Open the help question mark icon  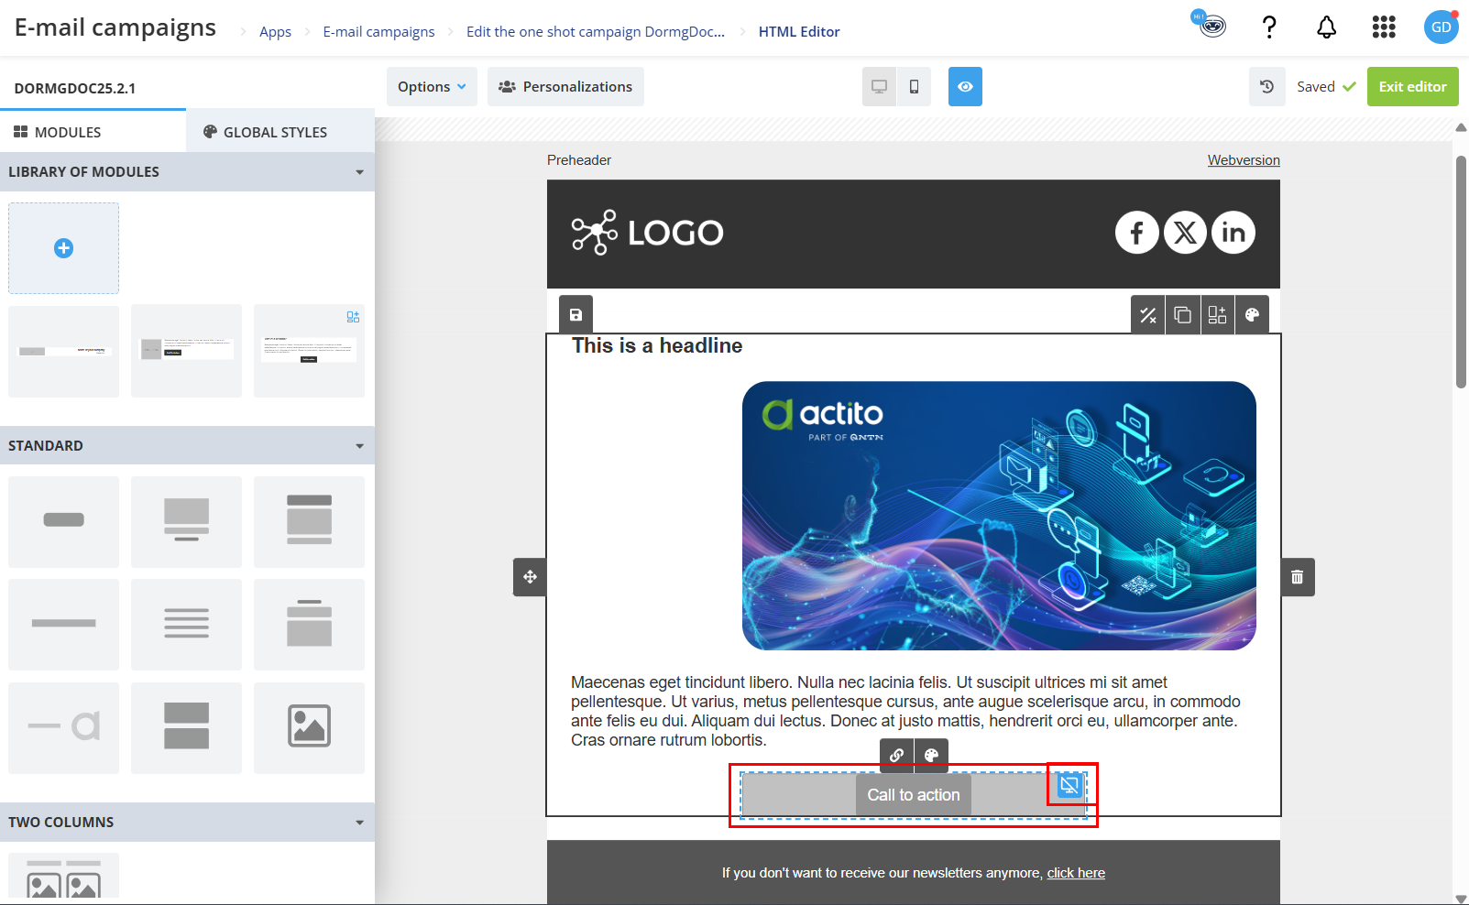pyautogui.click(x=1269, y=27)
